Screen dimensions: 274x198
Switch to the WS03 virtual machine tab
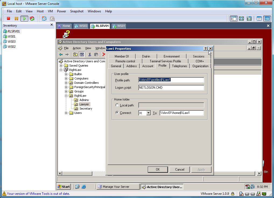pos(81,26)
